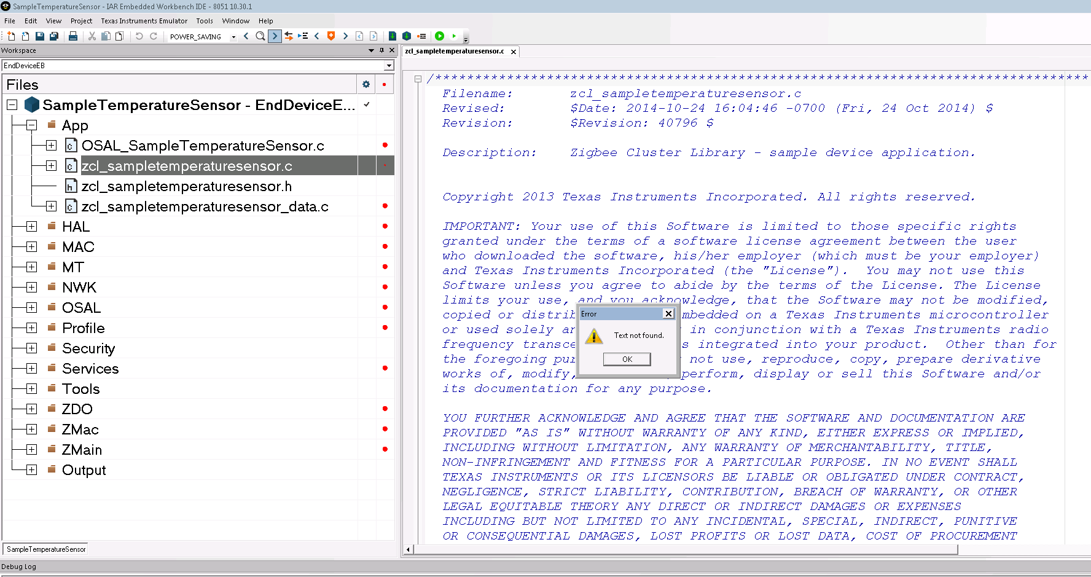Open the Tools menu
The width and height of the screenshot is (1091, 577).
[205, 21]
